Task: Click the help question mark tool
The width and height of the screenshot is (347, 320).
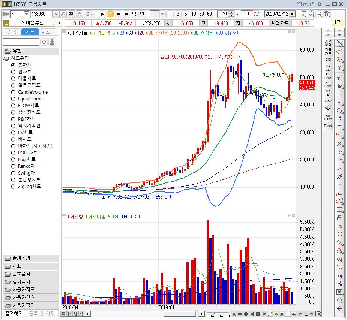Action: [x=339, y=68]
